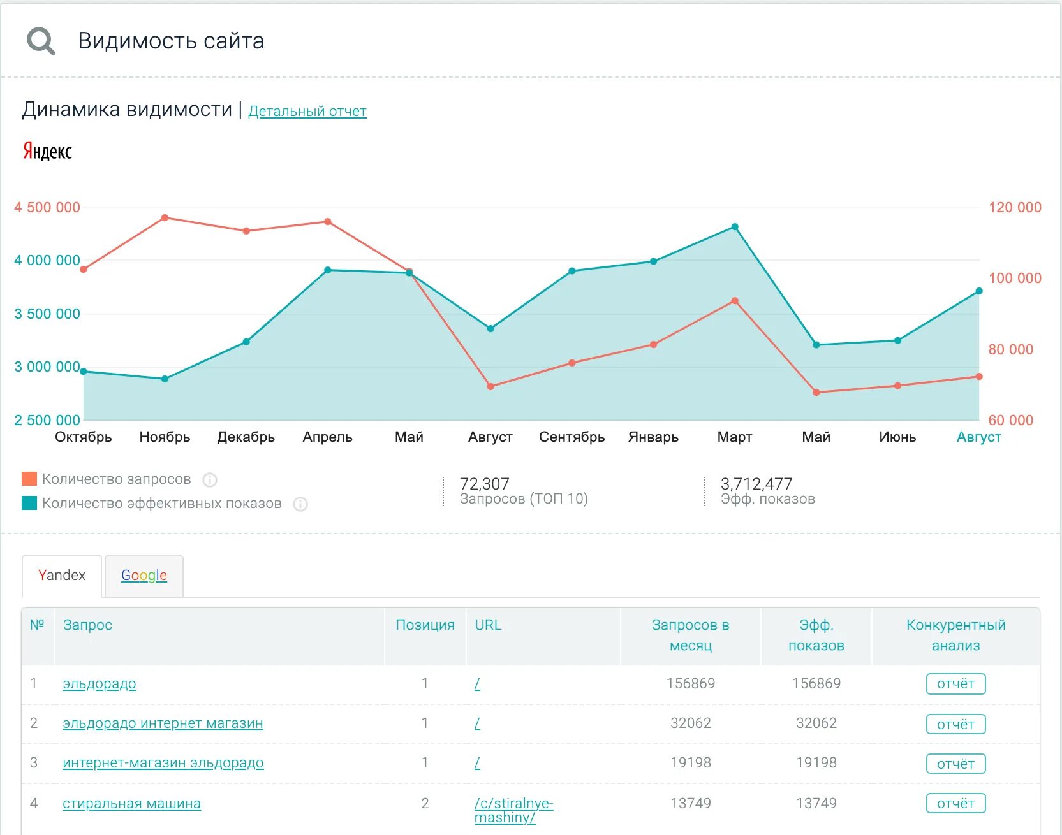Image resolution: width=1062 pixels, height=835 pixels.
Task: Click the Октябрь axis label
Action: pos(84,437)
